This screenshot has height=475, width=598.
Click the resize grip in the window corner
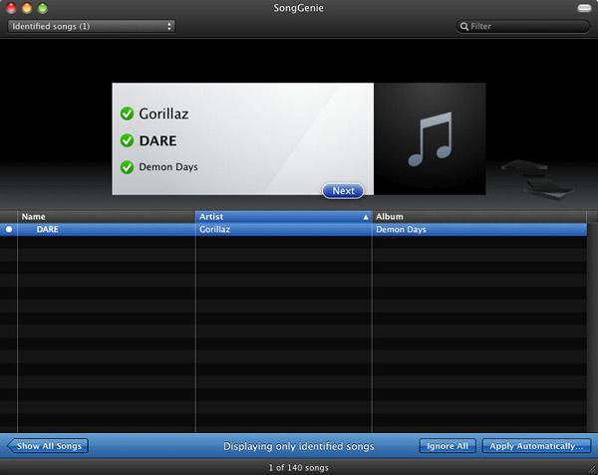[590, 467]
